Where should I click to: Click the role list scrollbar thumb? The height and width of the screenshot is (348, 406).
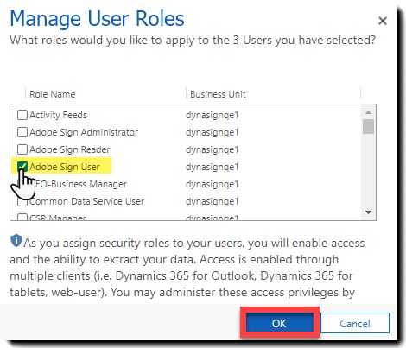click(368, 127)
